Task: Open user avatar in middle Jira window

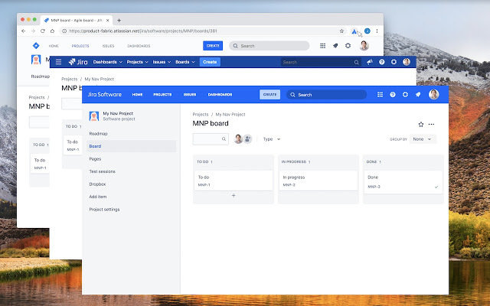Action: 407,62
